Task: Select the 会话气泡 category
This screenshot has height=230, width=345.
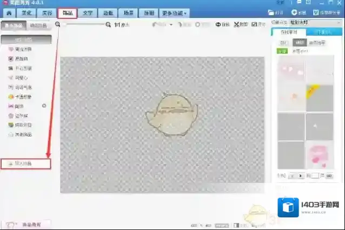Action: coord(20,87)
